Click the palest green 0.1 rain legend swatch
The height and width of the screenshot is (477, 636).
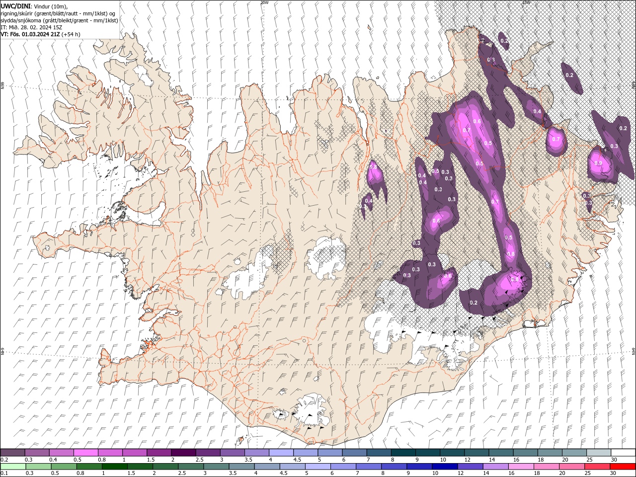tap(12, 467)
